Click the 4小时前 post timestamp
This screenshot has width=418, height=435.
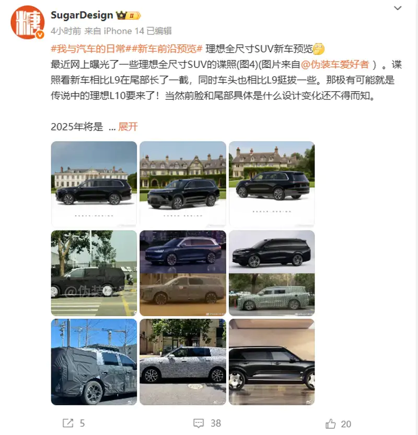[66, 31]
